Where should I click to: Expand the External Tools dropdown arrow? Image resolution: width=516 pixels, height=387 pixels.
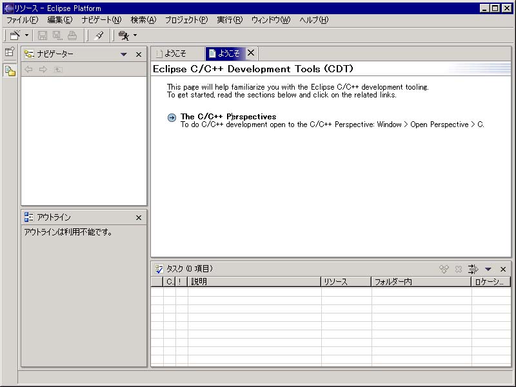click(x=135, y=35)
